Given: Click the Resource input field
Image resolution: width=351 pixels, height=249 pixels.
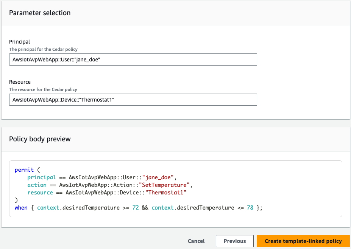Looking at the screenshot, I should pos(133,100).
